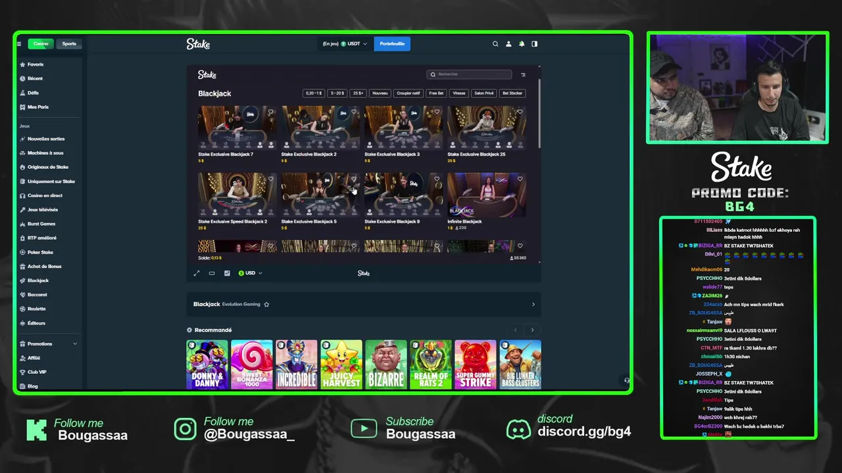Open live stats chart icon
This screenshot has width=842, height=473.
(x=227, y=273)
